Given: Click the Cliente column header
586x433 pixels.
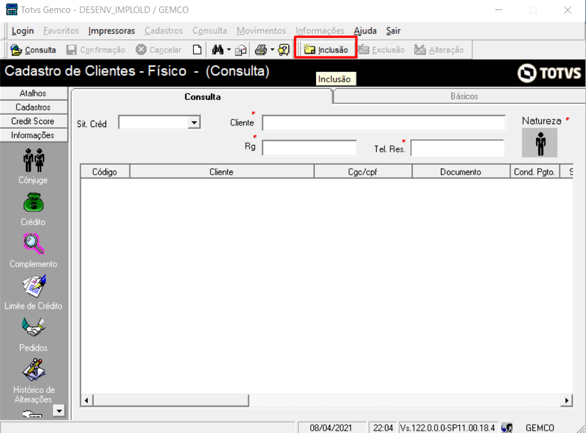Looking at the screenshot, I should click(222, 172).
